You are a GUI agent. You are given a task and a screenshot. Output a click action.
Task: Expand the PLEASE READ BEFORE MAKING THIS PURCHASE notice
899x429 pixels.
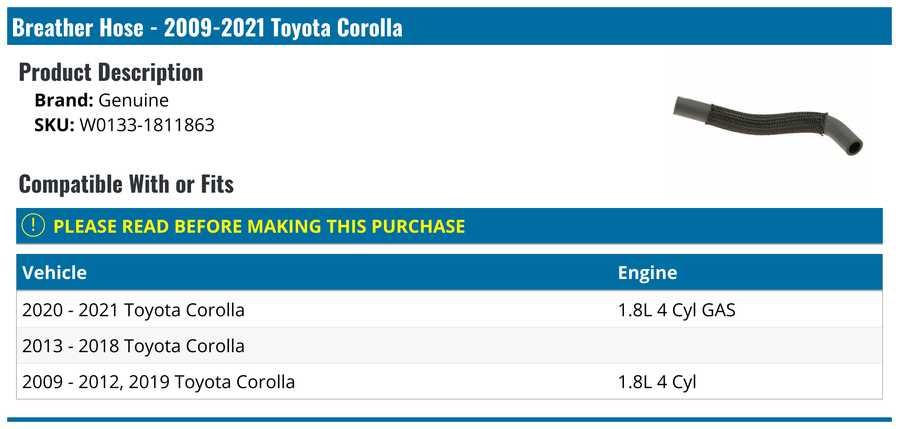click(259, 226)
